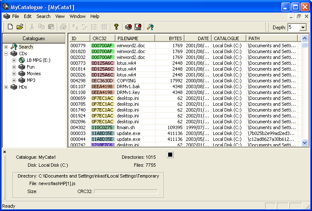Click the vertical scrollbar thumb

pos(304,45)
